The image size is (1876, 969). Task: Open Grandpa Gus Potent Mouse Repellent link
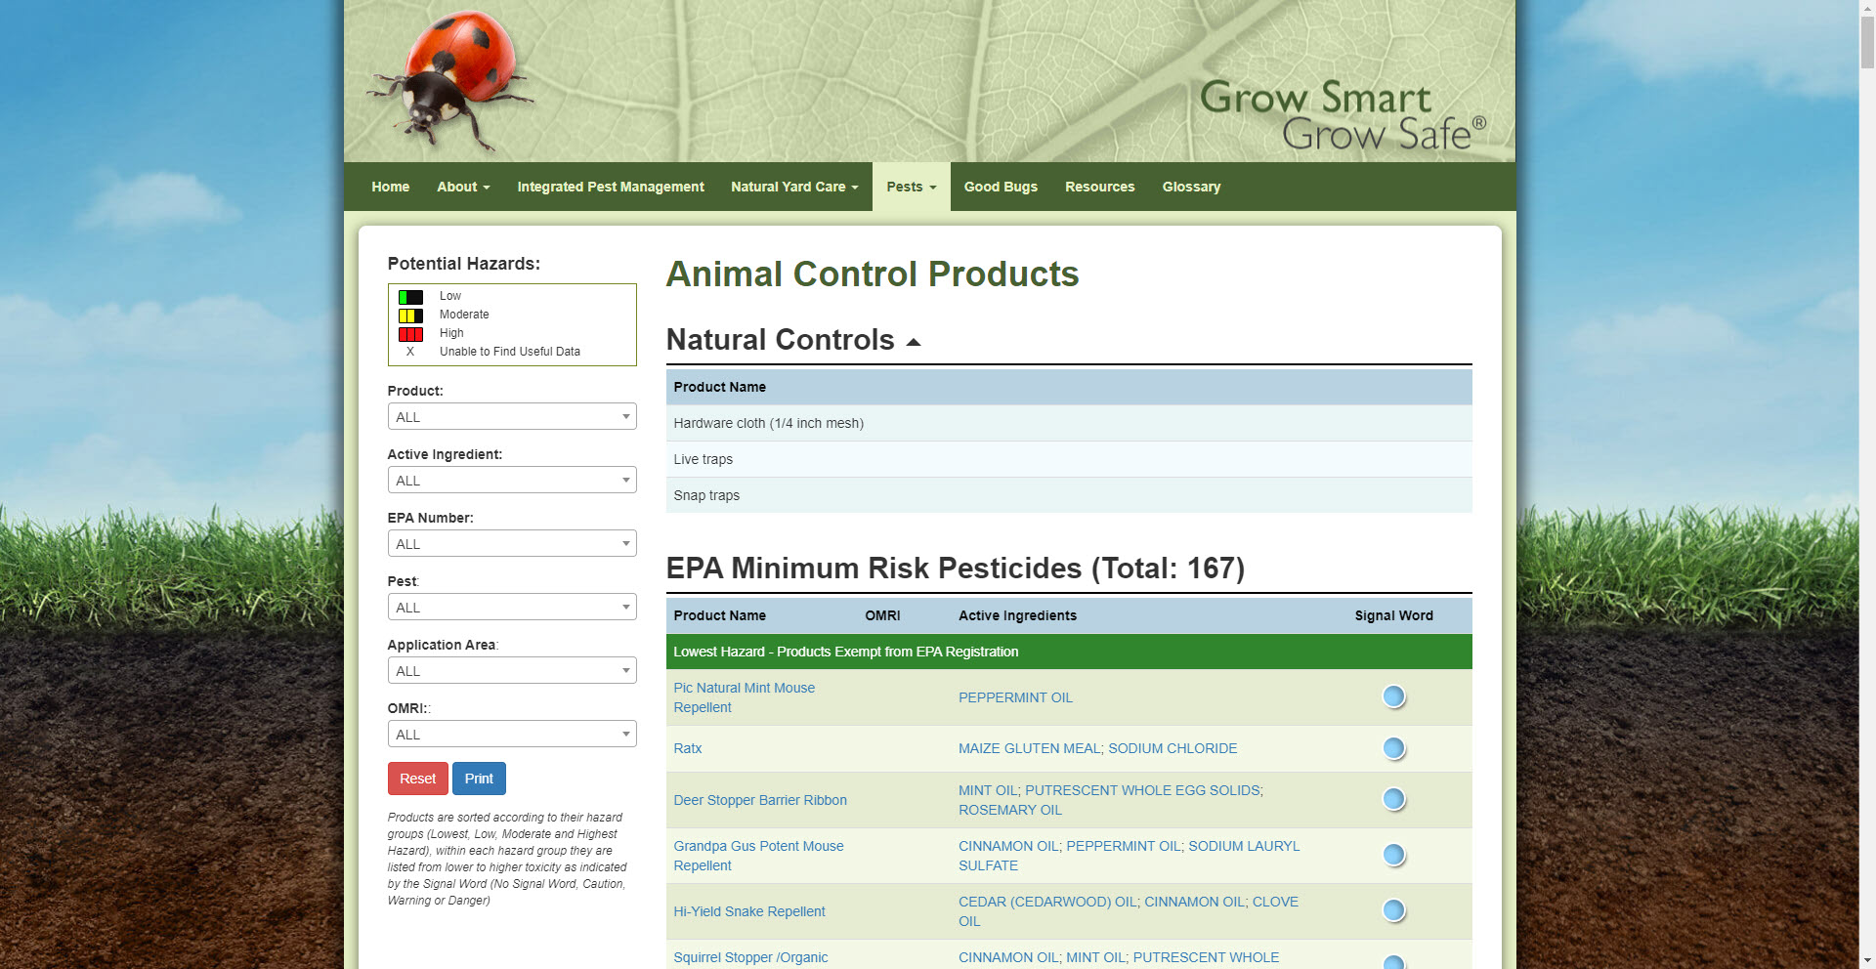coord(758,856)
